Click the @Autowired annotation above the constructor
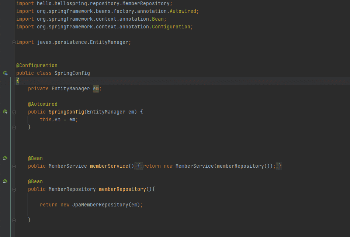 click(43, 104)
